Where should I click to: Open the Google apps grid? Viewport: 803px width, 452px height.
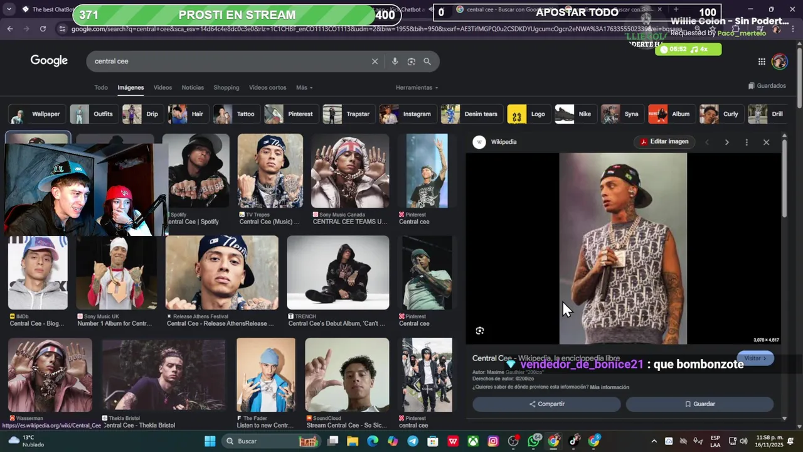(762, 62)
